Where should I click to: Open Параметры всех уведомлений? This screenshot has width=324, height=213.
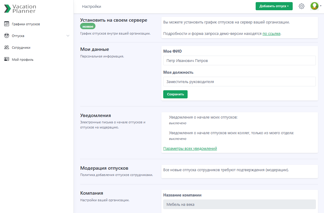click(190, 148)
